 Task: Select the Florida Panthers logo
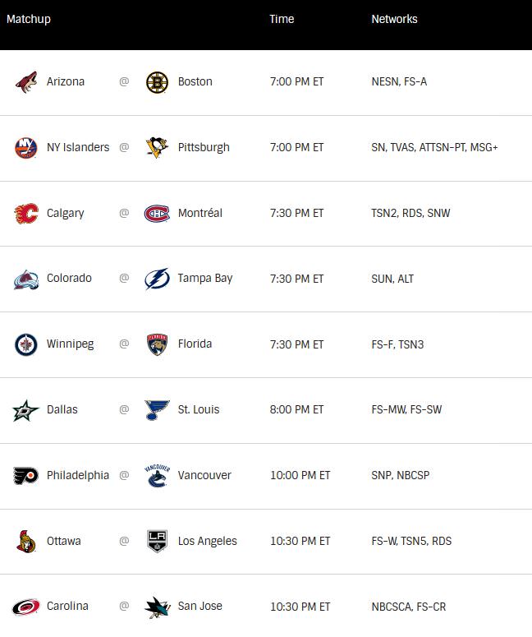(157, 344)
